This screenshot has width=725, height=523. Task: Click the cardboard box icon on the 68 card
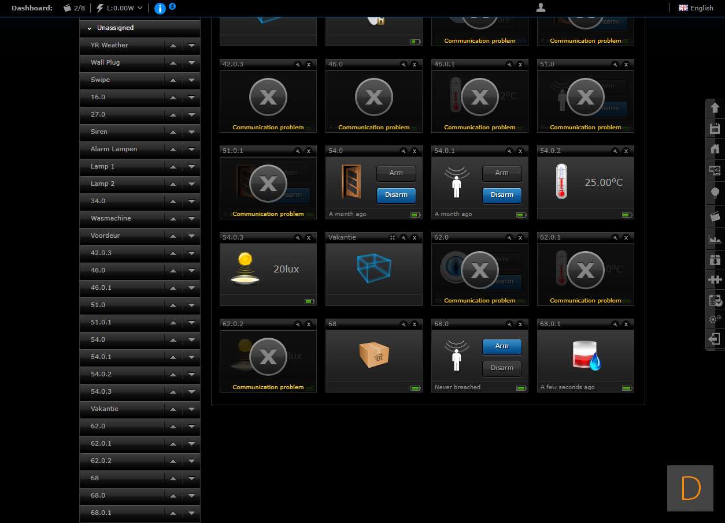click(374, 355)
